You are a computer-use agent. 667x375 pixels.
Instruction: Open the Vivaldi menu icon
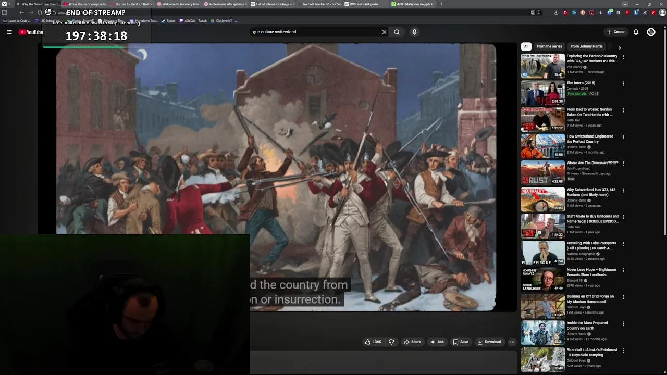click(x=4, y=4)
